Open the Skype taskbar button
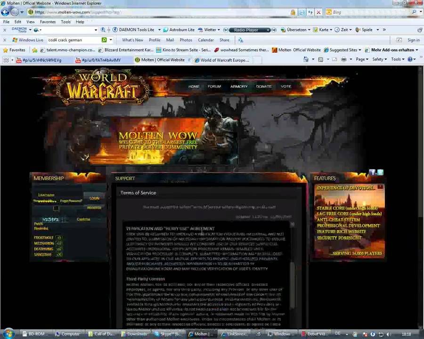The height and width of the screenshot is (339, 424). (x=168, y=334)
